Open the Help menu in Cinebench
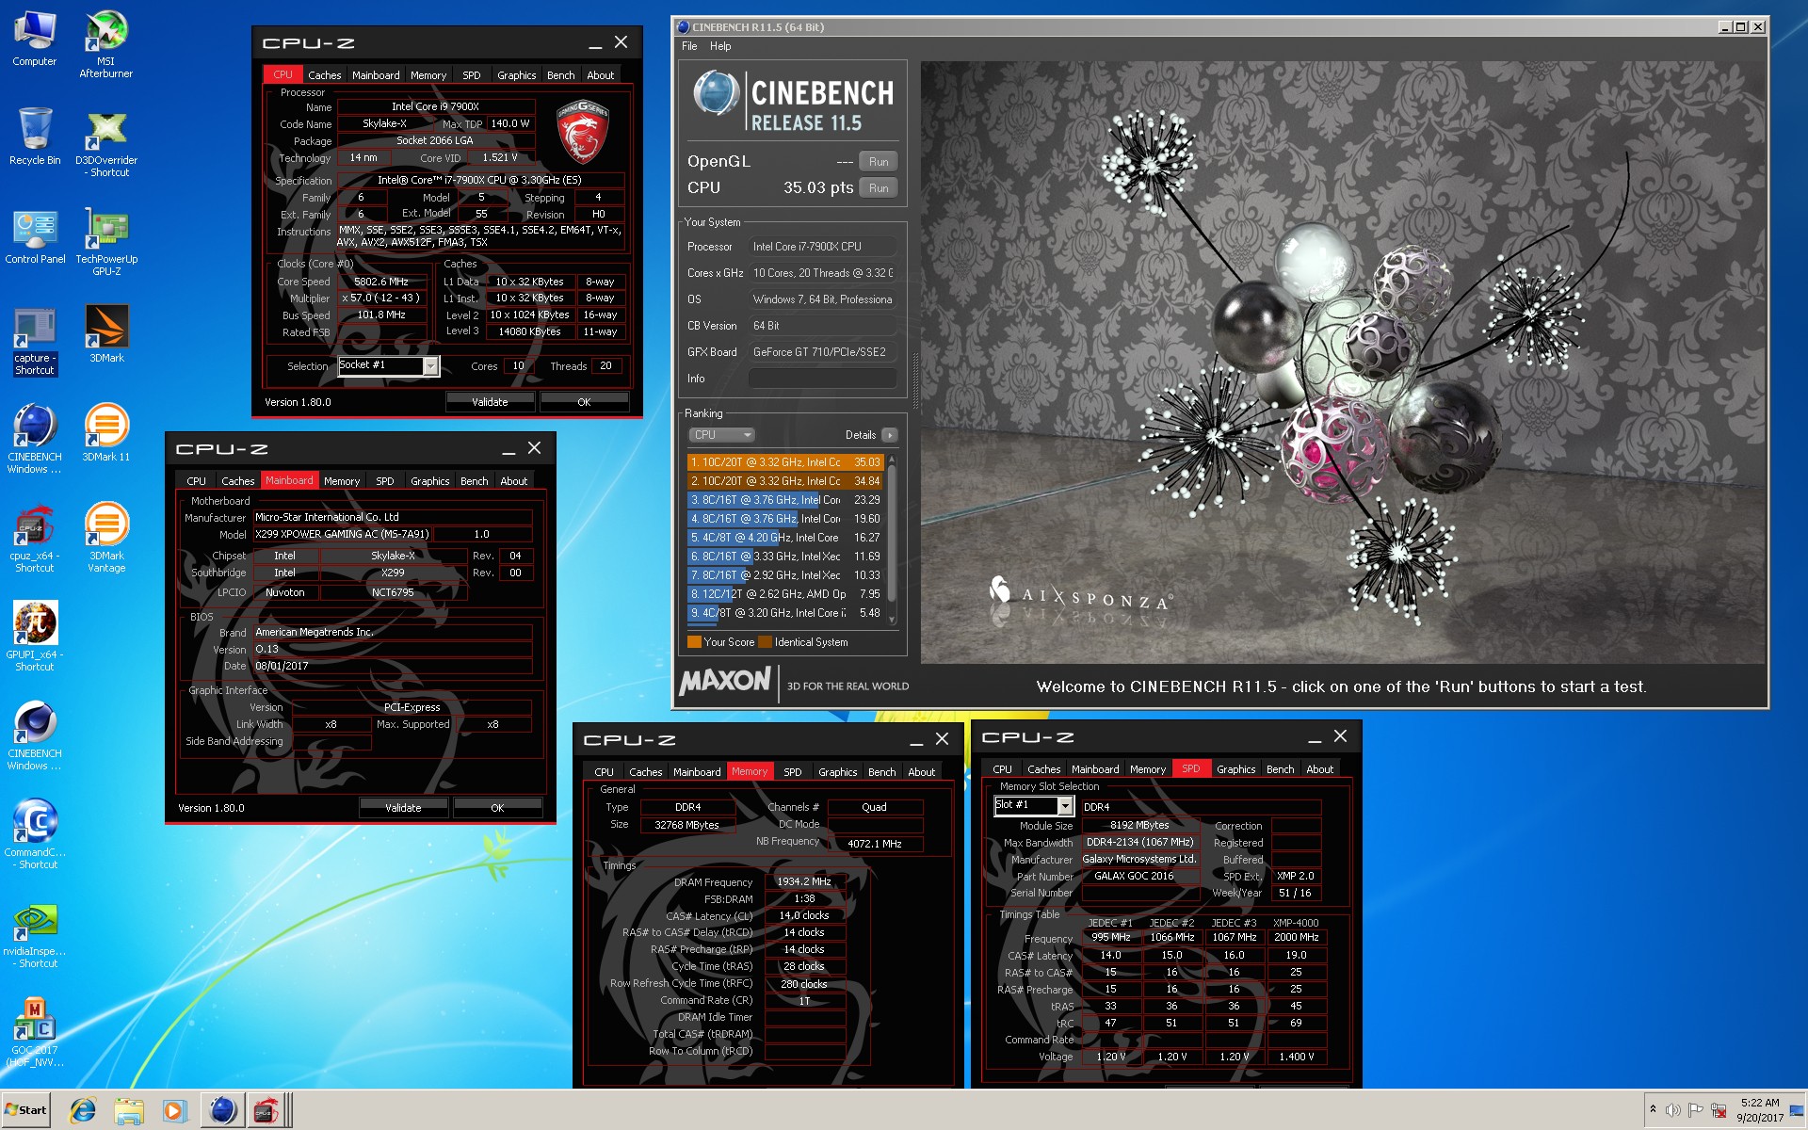 pos(720,46)
